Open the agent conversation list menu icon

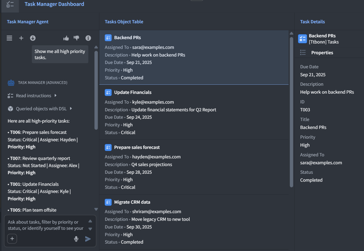coord(9,38)
